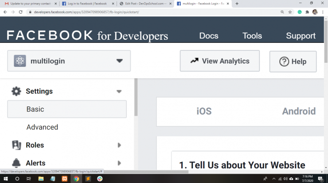328x183 pixels.
Task: Open the Chrome profile avatar
Action: tap(315, 12)
